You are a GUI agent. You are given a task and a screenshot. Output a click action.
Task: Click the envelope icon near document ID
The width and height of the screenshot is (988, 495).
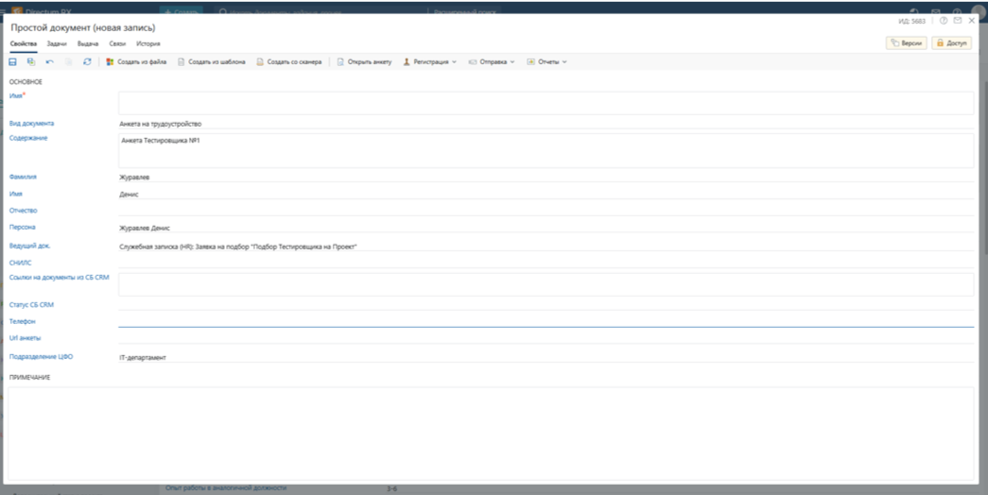958,21
